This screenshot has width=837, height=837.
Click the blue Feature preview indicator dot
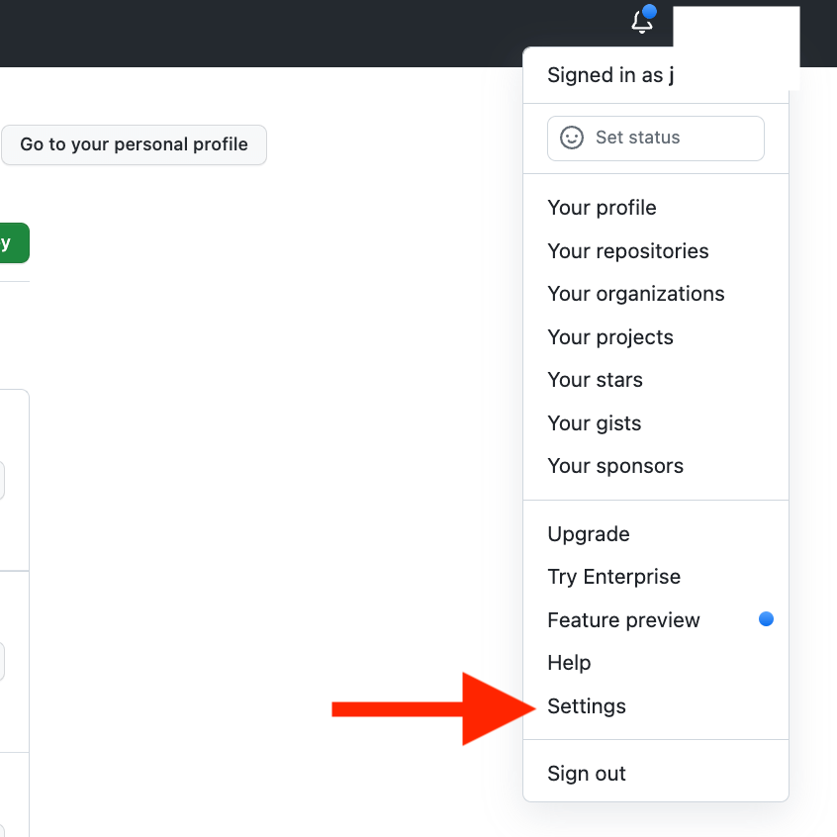(766, 619)
